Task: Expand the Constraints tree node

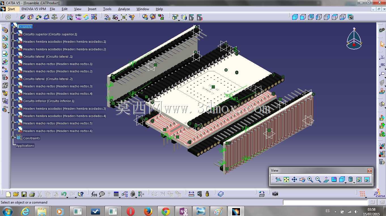Action: (13, 137)
